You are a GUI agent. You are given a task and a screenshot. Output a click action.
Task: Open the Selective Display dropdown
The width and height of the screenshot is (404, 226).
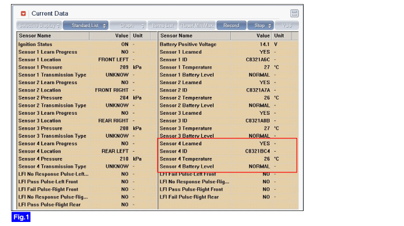39,25
